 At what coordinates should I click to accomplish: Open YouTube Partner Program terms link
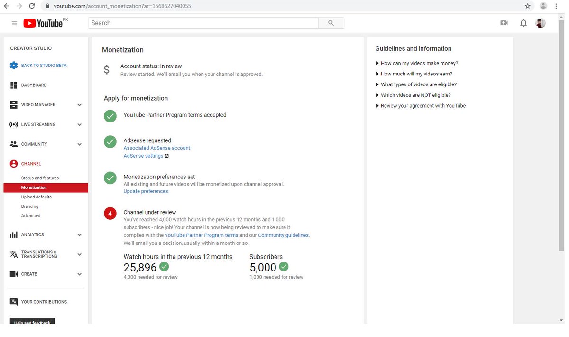pos(202,235)
